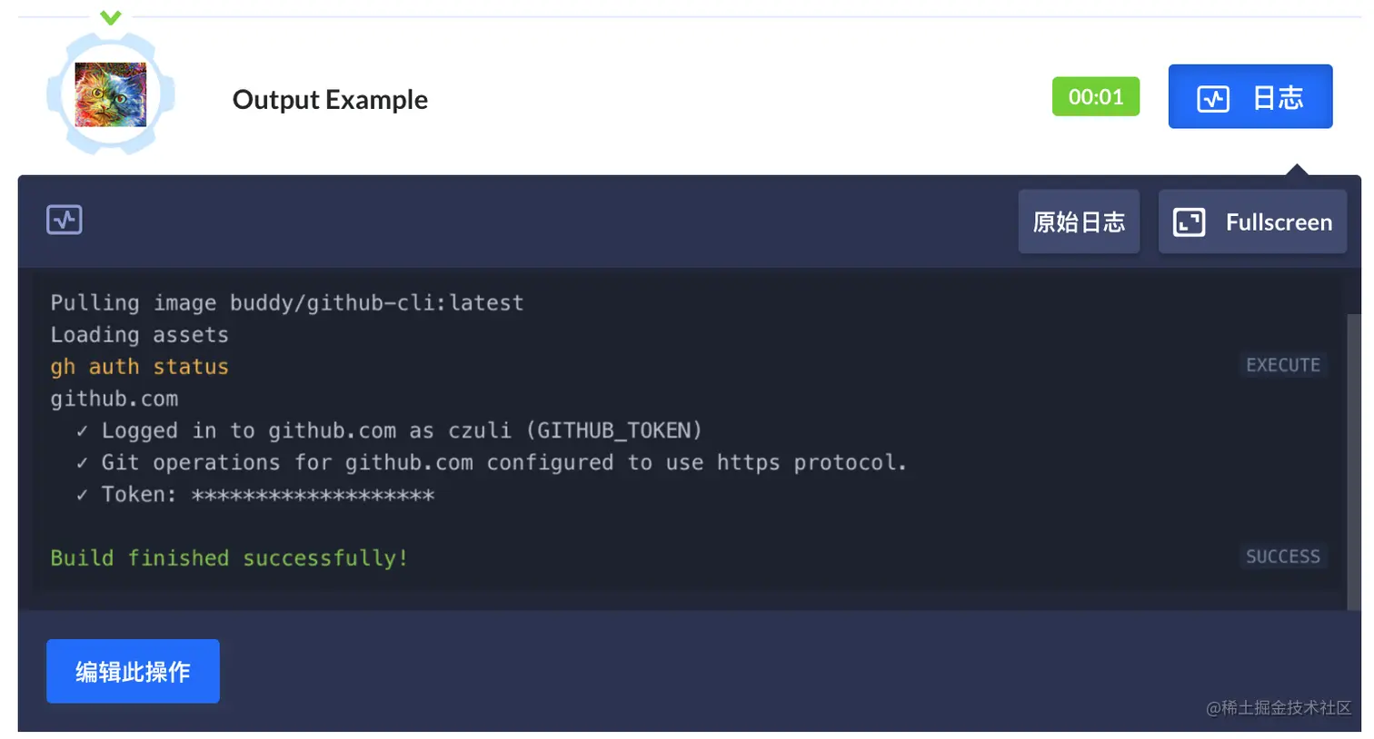1374x739 pixels.
Task: Click the green checkmark status icon
Action: click(111, 17)
